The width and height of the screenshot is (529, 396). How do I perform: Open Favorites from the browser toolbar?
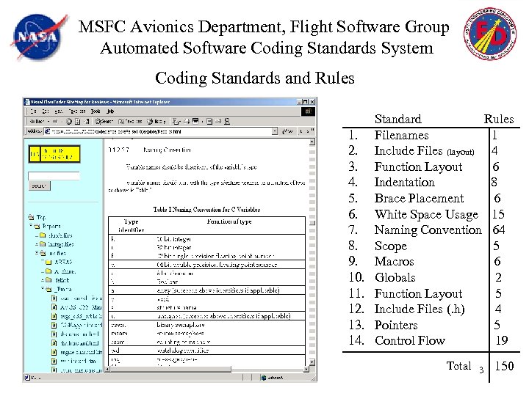tap(130, 121)
